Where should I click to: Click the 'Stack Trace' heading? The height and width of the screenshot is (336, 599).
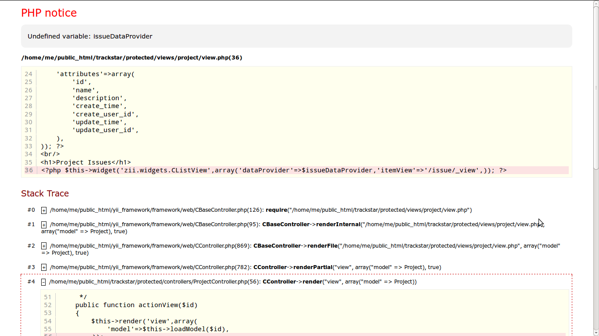pos(45,193)
